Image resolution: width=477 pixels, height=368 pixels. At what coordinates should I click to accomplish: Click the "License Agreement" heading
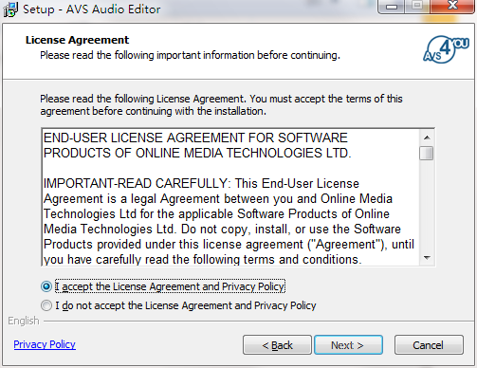click(77, 40)
